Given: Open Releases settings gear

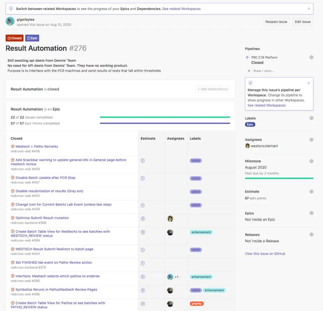Looking at the screenshot, I should 311,235.
